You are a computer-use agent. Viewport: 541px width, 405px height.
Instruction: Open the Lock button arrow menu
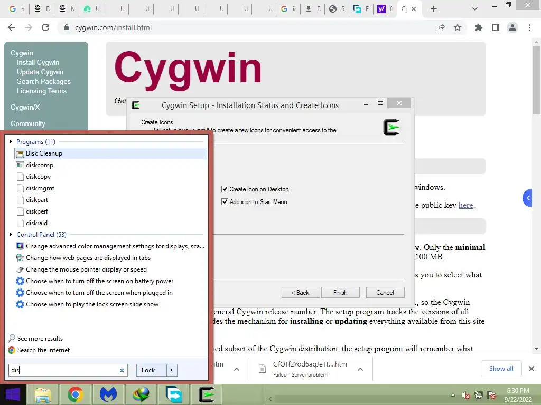[x=172, y=370]
